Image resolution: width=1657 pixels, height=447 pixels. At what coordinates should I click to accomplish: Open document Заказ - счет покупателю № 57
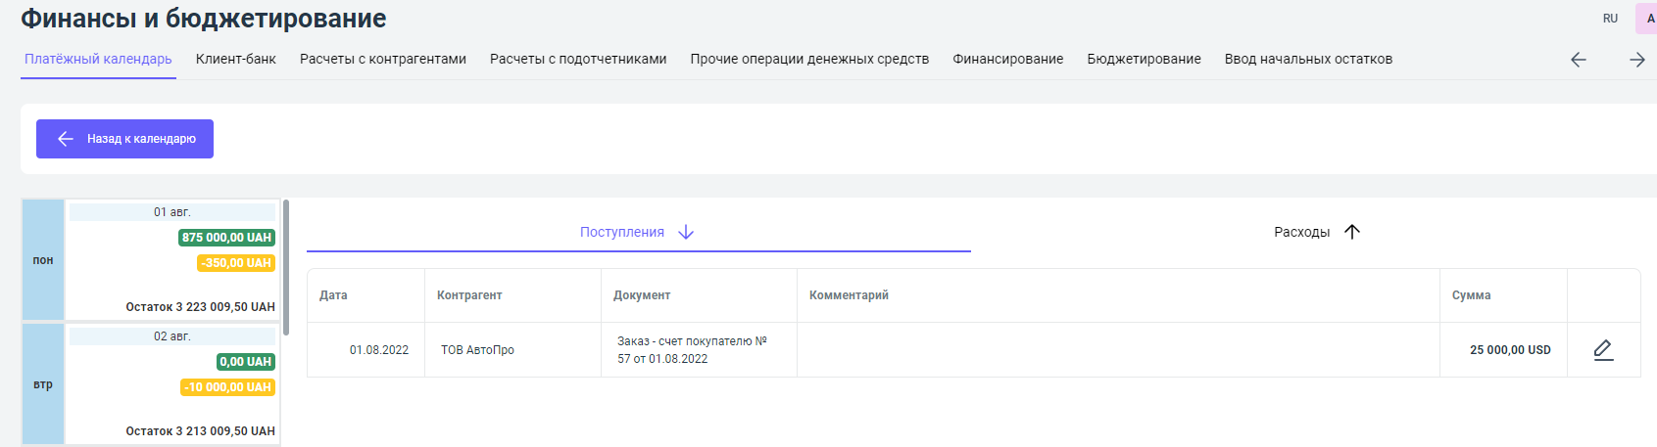pyautogui.click(x=692, y=350)
